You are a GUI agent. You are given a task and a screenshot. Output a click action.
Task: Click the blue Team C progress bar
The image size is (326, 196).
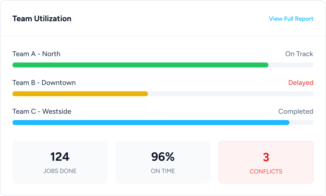[x=151, y=122]
